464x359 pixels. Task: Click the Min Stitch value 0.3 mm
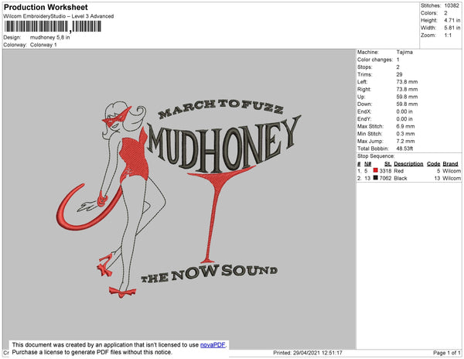click(x=405, y=134)
